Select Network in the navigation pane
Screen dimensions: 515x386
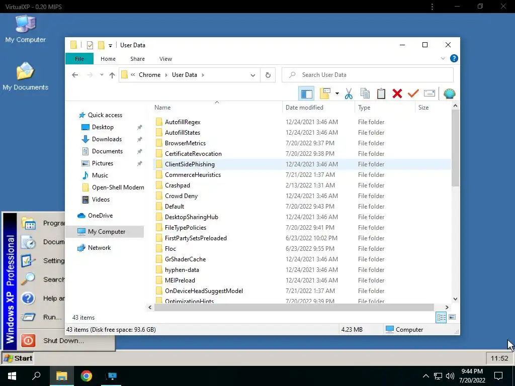(x=99, y=248)
